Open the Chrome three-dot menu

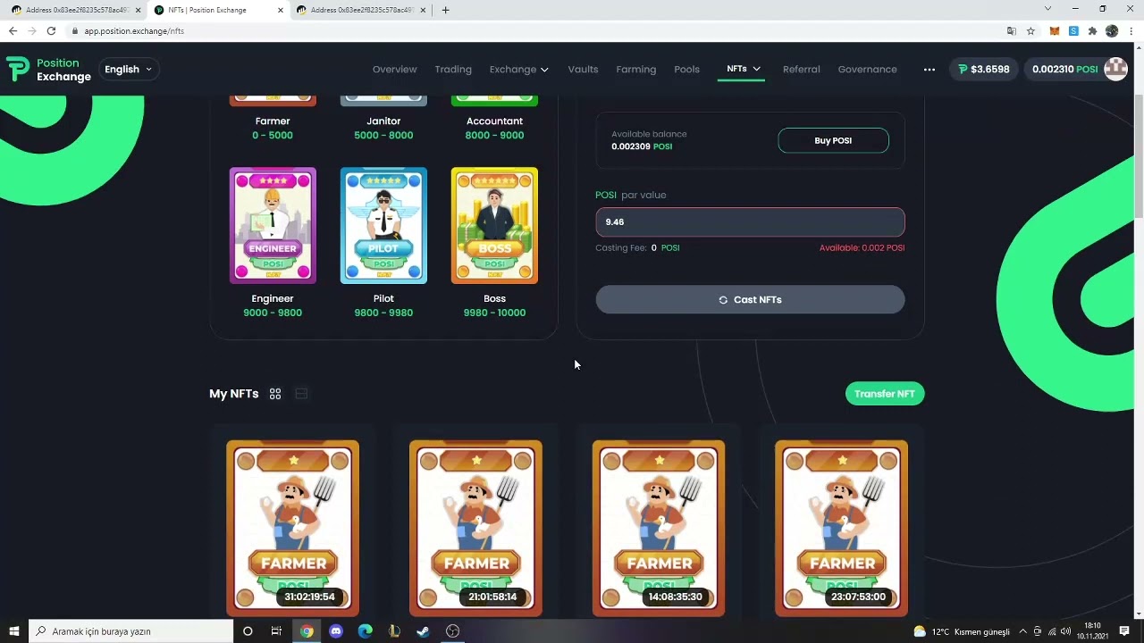(x=1131, y=30)
